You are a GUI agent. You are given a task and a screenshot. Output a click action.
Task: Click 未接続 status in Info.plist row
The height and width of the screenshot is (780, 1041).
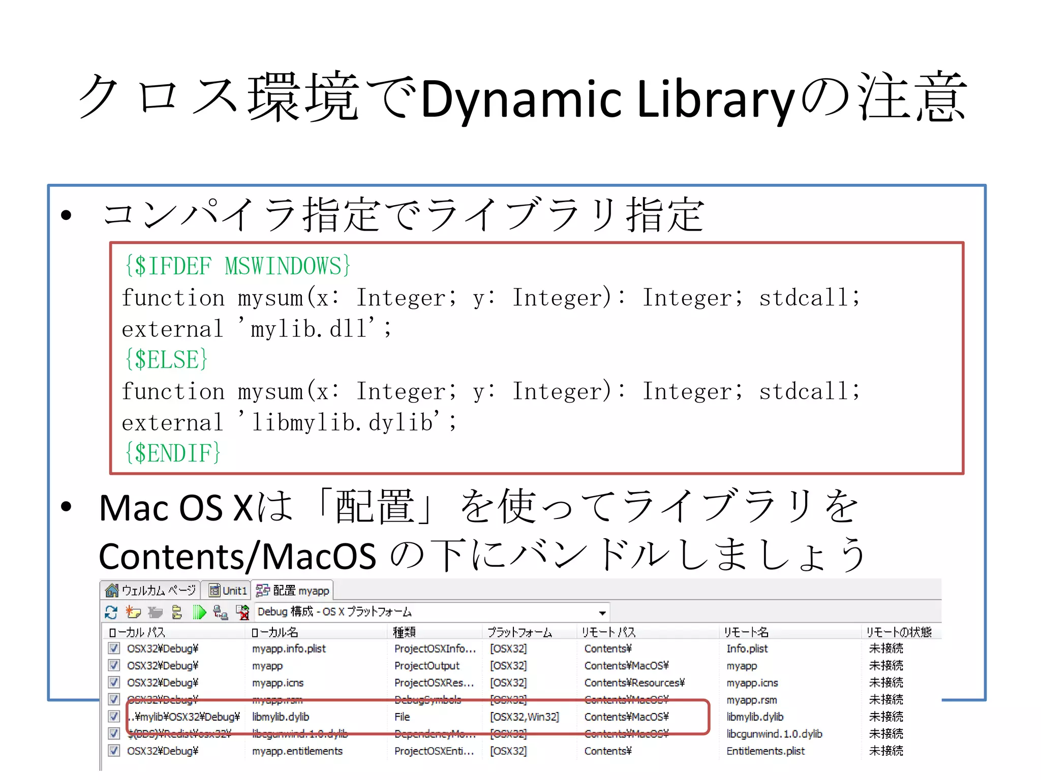click(886, 648)
